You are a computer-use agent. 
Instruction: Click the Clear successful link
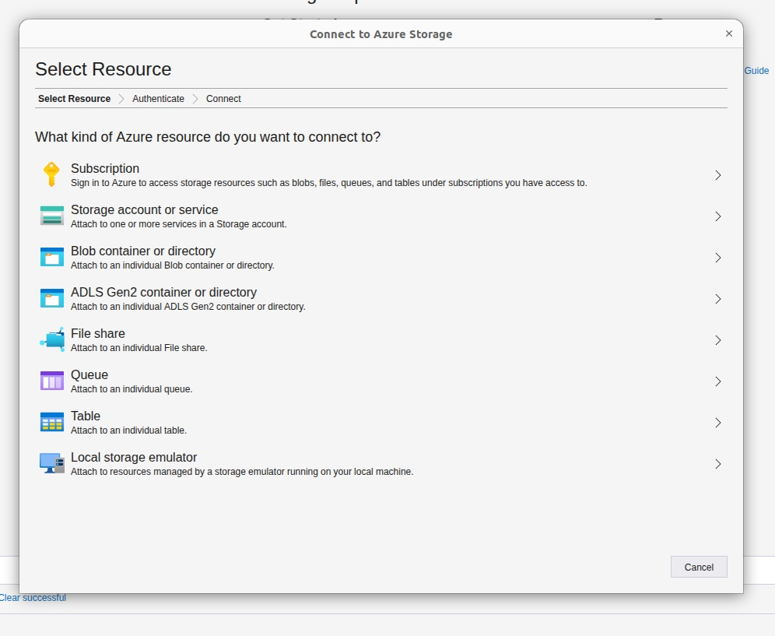[x=33, y=597]
